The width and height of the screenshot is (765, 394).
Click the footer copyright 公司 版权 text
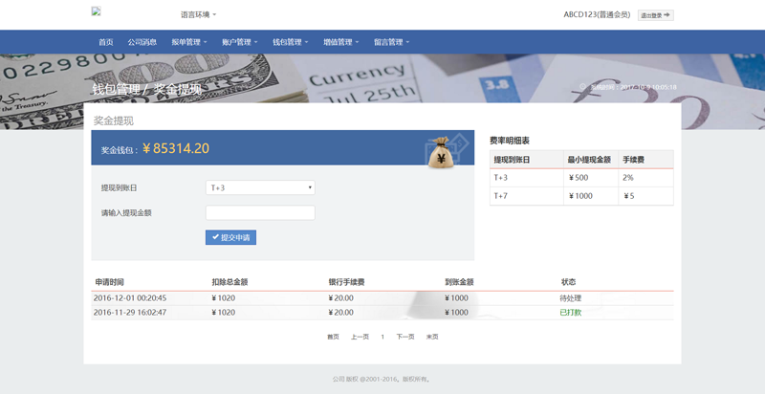coord(382,379)
